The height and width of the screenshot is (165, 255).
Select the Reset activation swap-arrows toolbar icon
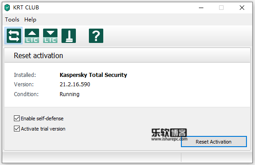pyautogui.click(x=13, y=36)
